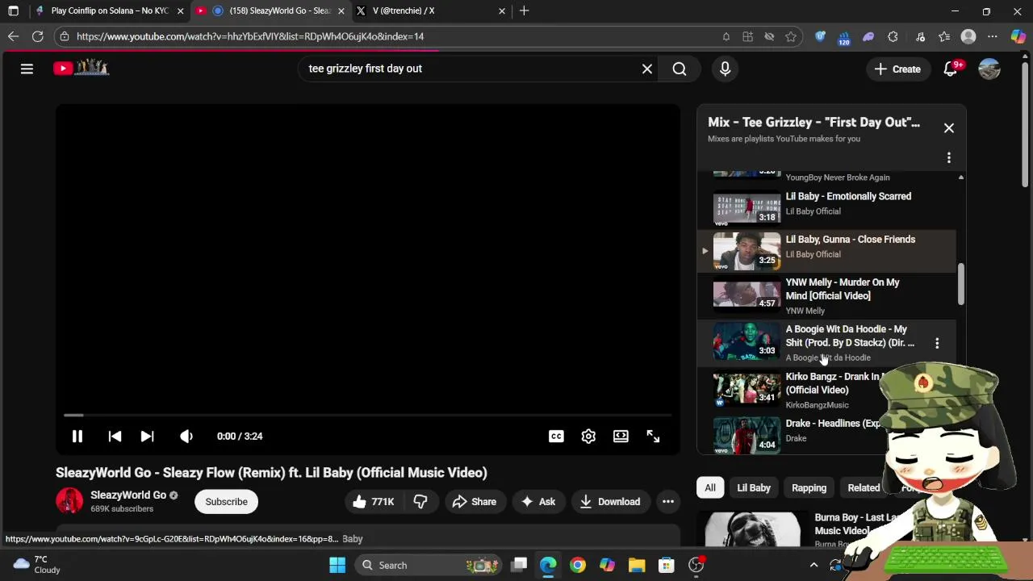Select the Rapping filter chip
The width and height of the screenshot is (1033, 581).
pos(809,487)
